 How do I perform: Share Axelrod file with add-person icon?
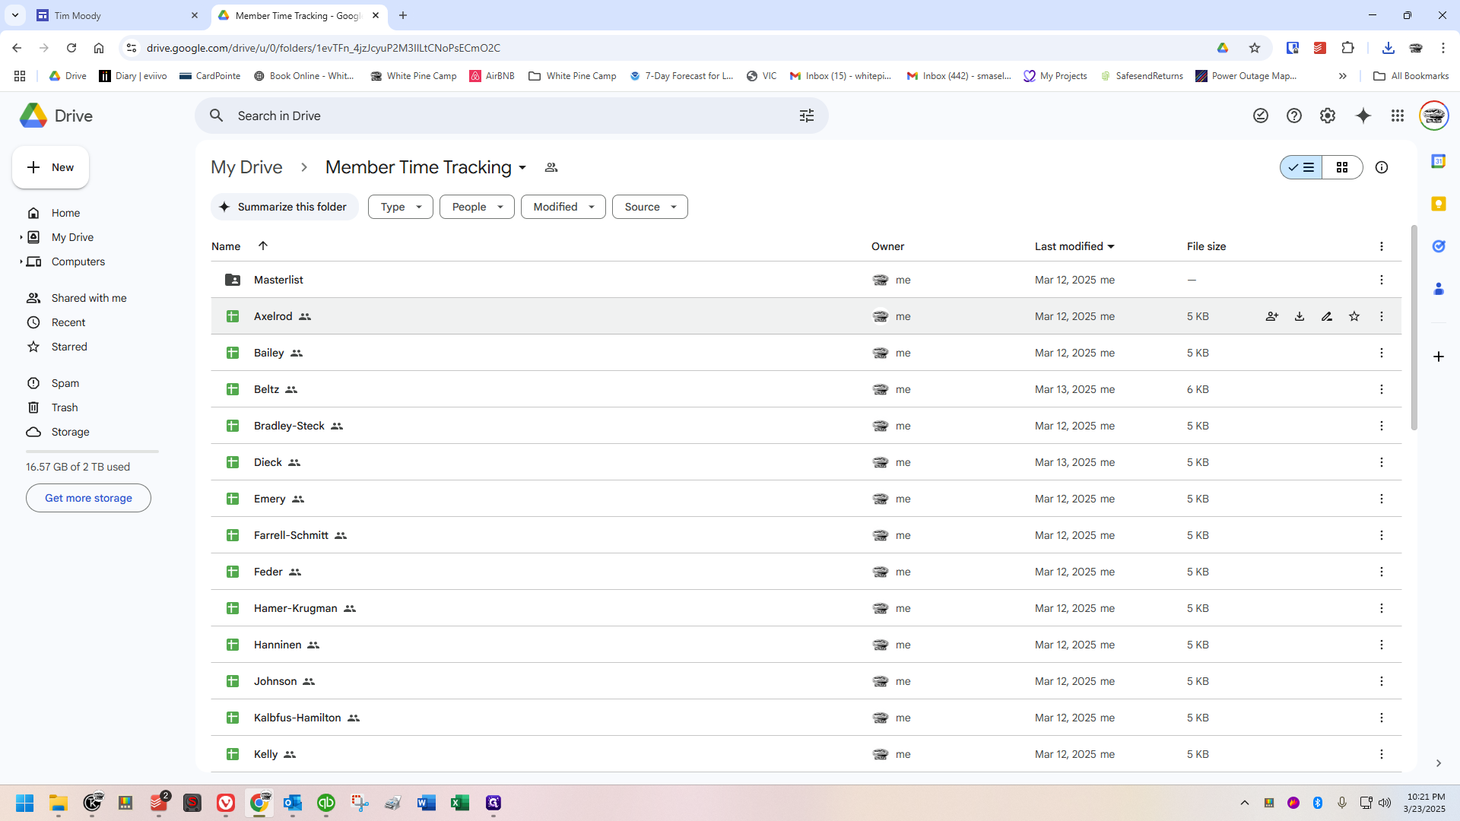point(1272,316)
